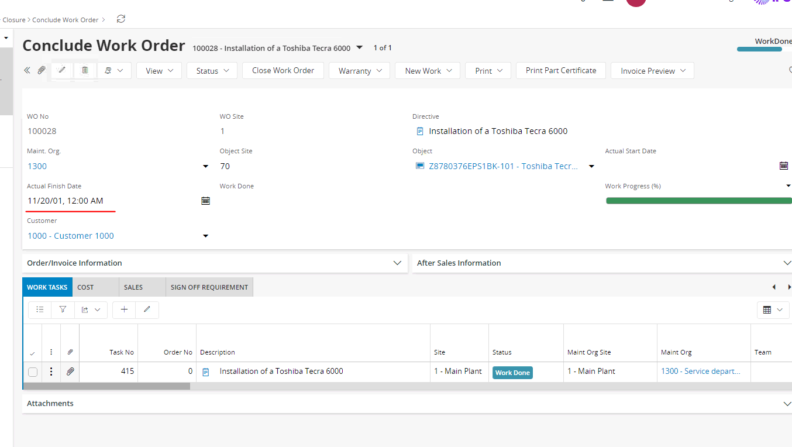The height and width of the screenshot is (447, 792).
Task: Add a new work task with plus icon
Action: click(124, 310)
